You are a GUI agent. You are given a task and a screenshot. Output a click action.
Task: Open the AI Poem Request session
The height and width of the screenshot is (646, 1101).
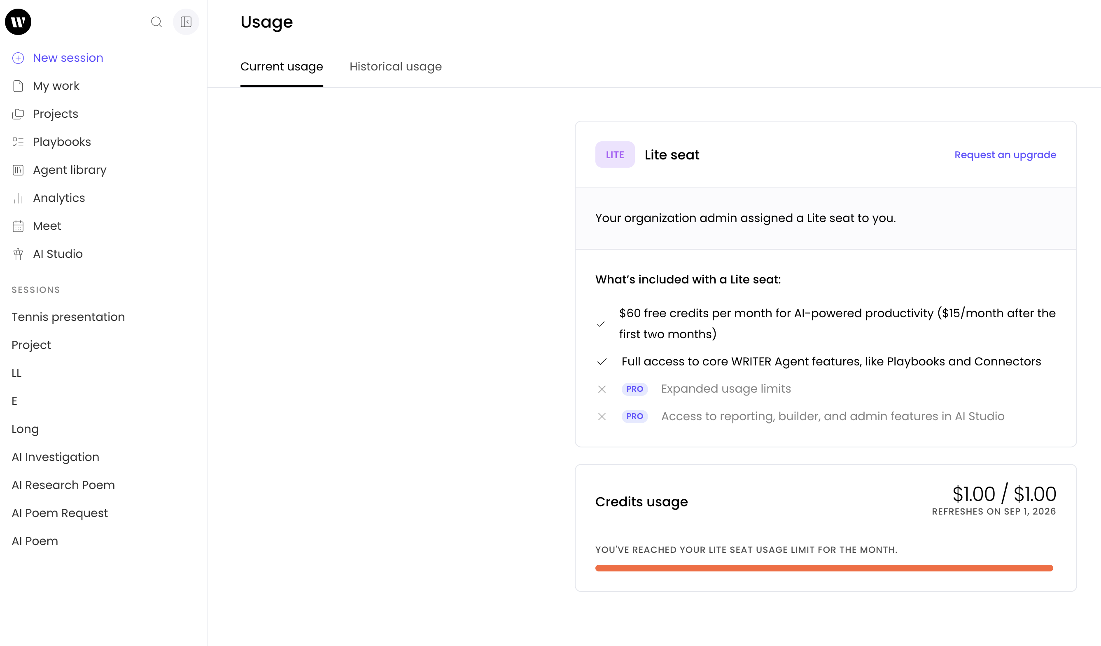(x=59, y=513)
